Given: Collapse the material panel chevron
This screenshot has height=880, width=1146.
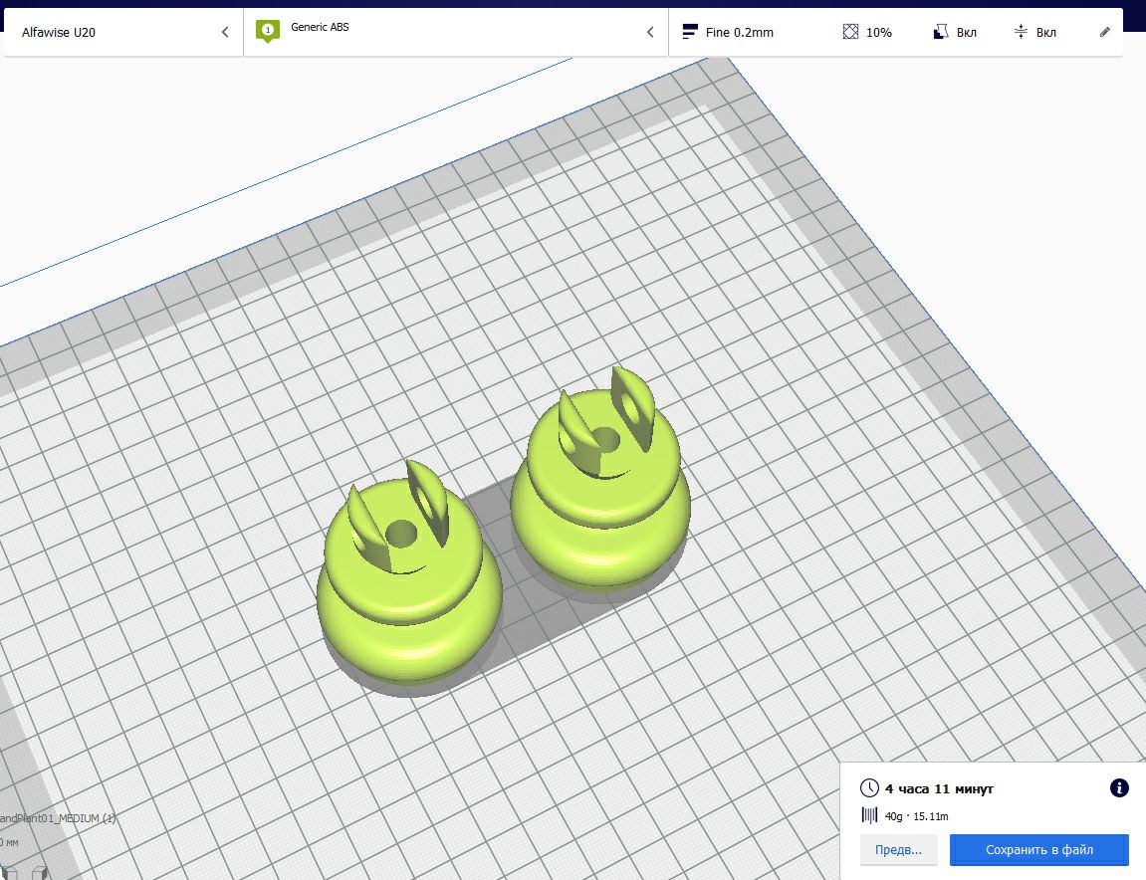Looking at the screenshot, I should coord(650,32).
